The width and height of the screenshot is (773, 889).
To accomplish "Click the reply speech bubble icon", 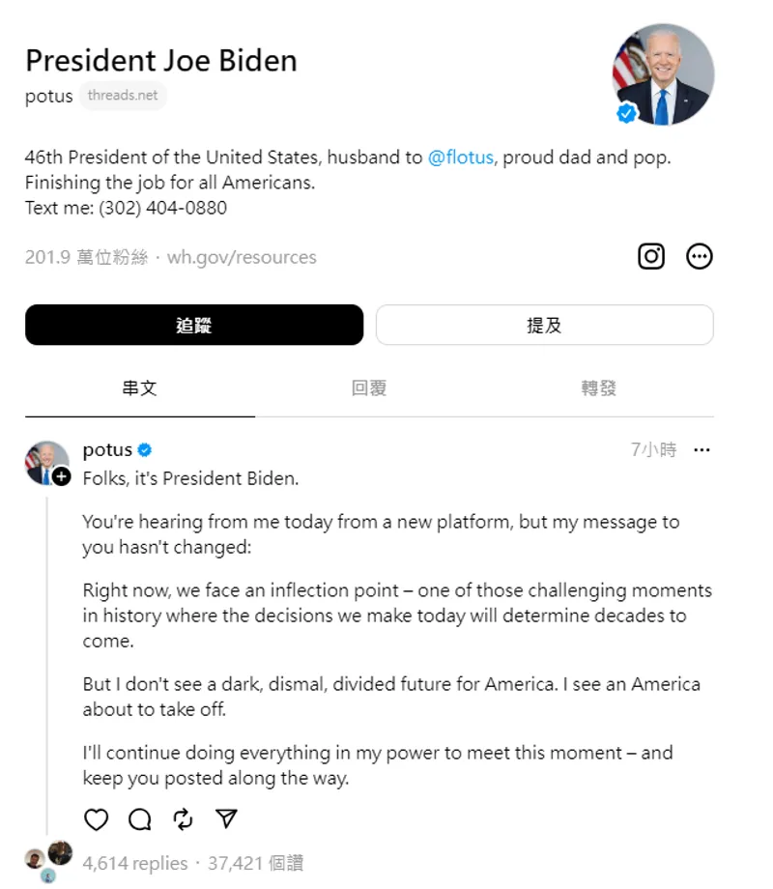I will pos(140,819).
